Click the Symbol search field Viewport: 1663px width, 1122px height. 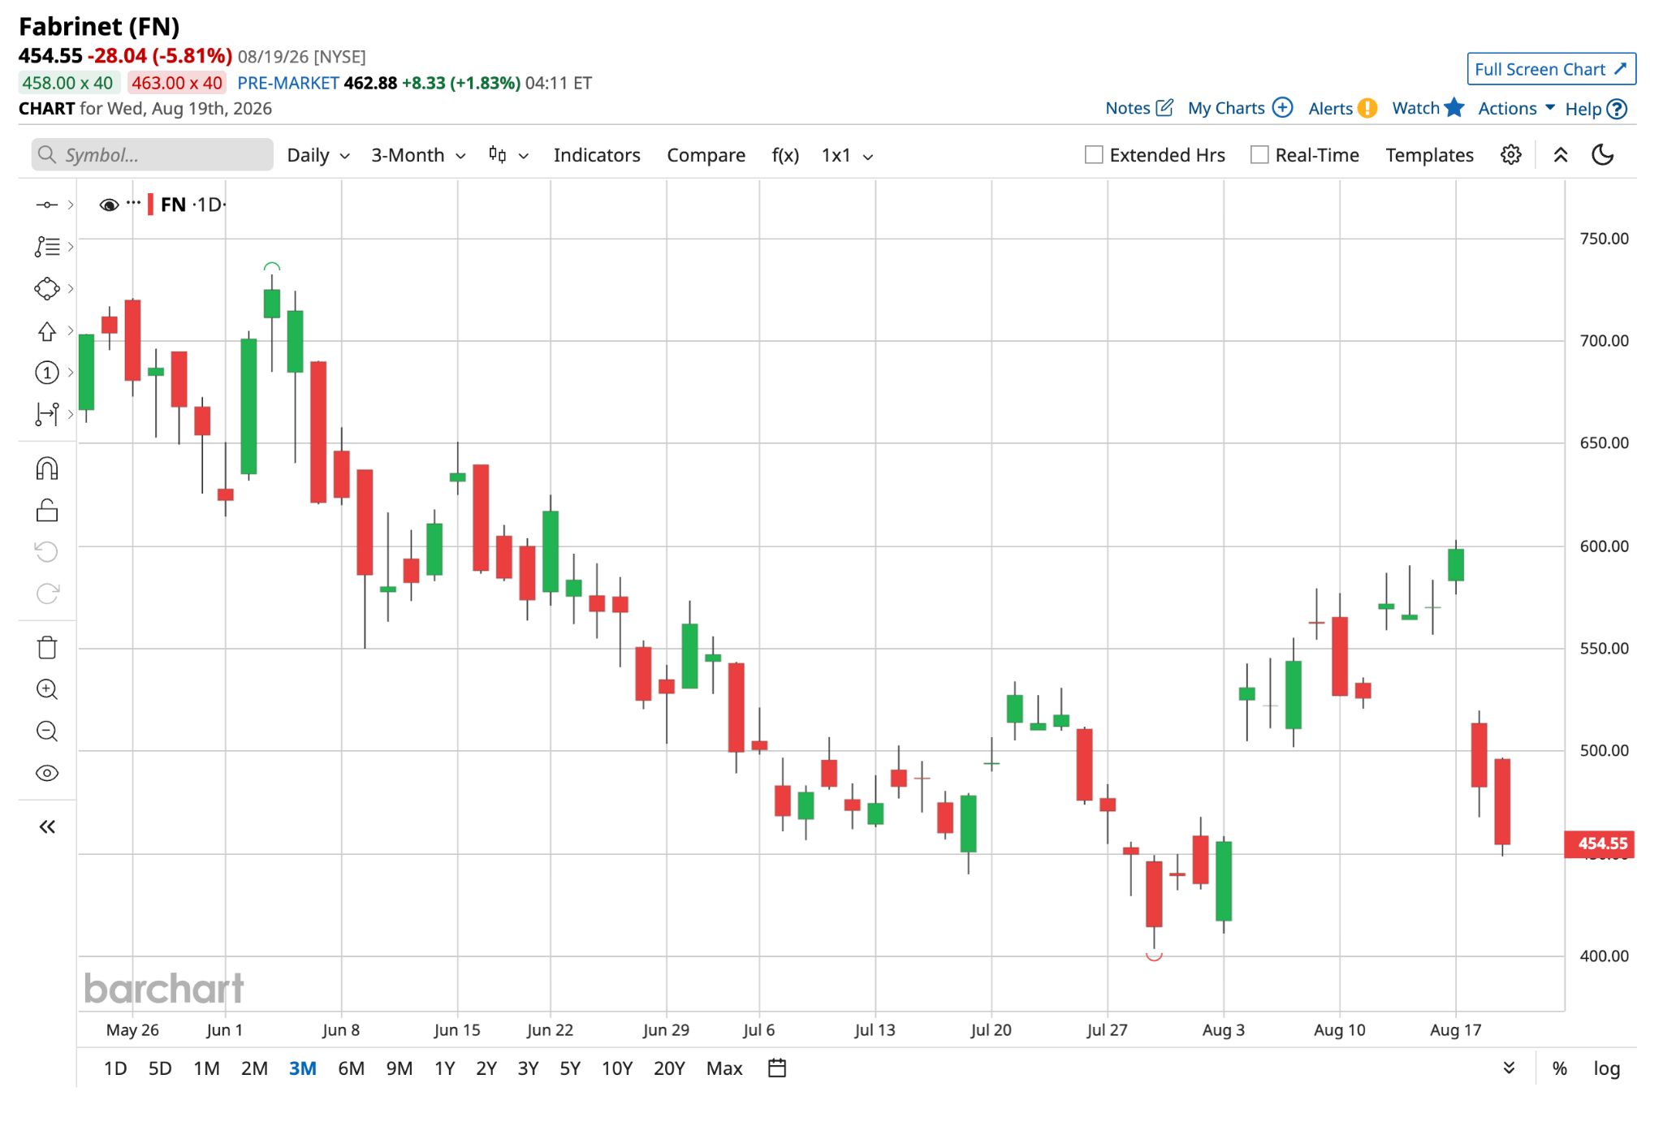[x=153, y=154]
